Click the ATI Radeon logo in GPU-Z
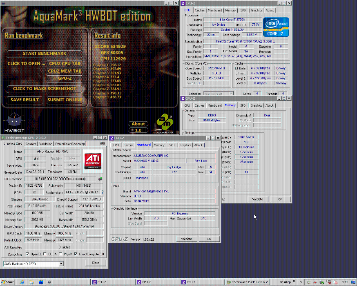 pyautogui.click(x=93, y=161)
